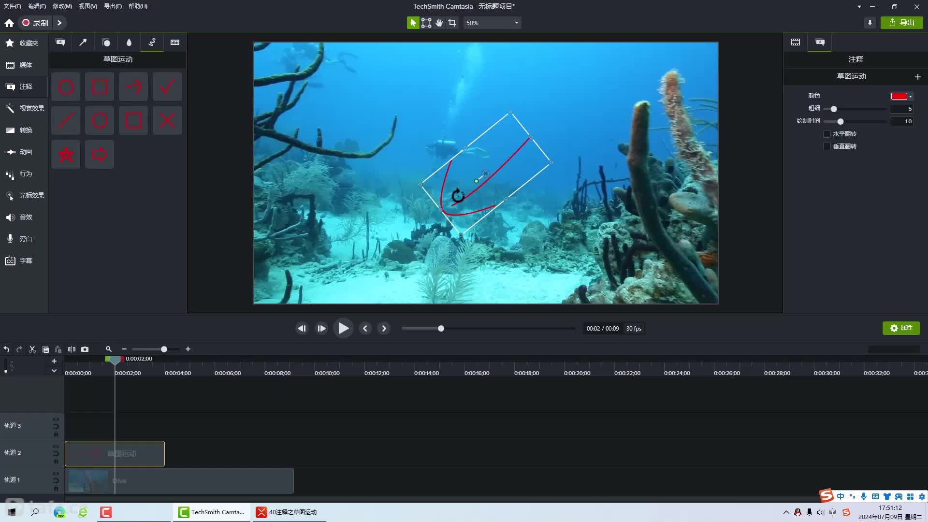Screen dimensions: 928x522
Task: Toggle lock for 轨道 1
Action: pos(56,489)
